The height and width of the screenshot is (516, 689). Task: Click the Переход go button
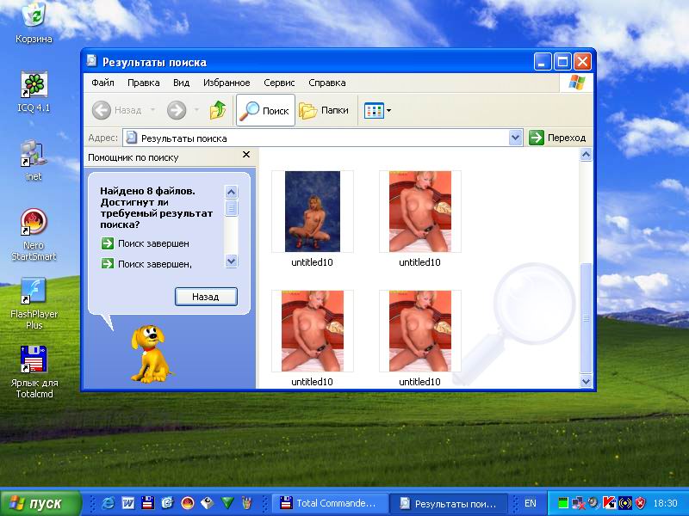pyautogui.click(x=557, y=138)
